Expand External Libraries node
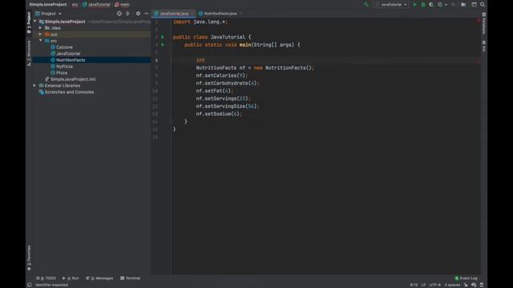This screenshot has width=513, height=288. tap(34, 86)
